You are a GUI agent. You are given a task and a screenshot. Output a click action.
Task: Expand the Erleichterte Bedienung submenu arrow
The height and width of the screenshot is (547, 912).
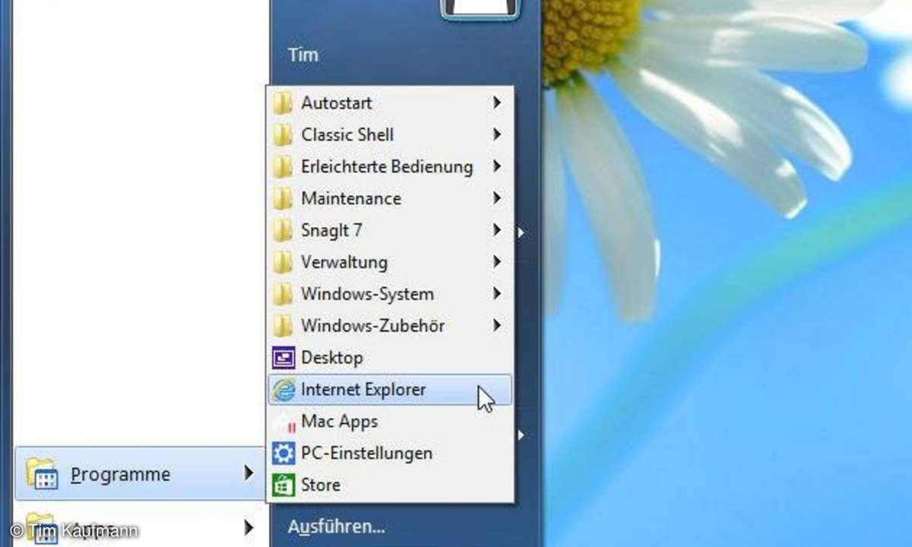496,166
